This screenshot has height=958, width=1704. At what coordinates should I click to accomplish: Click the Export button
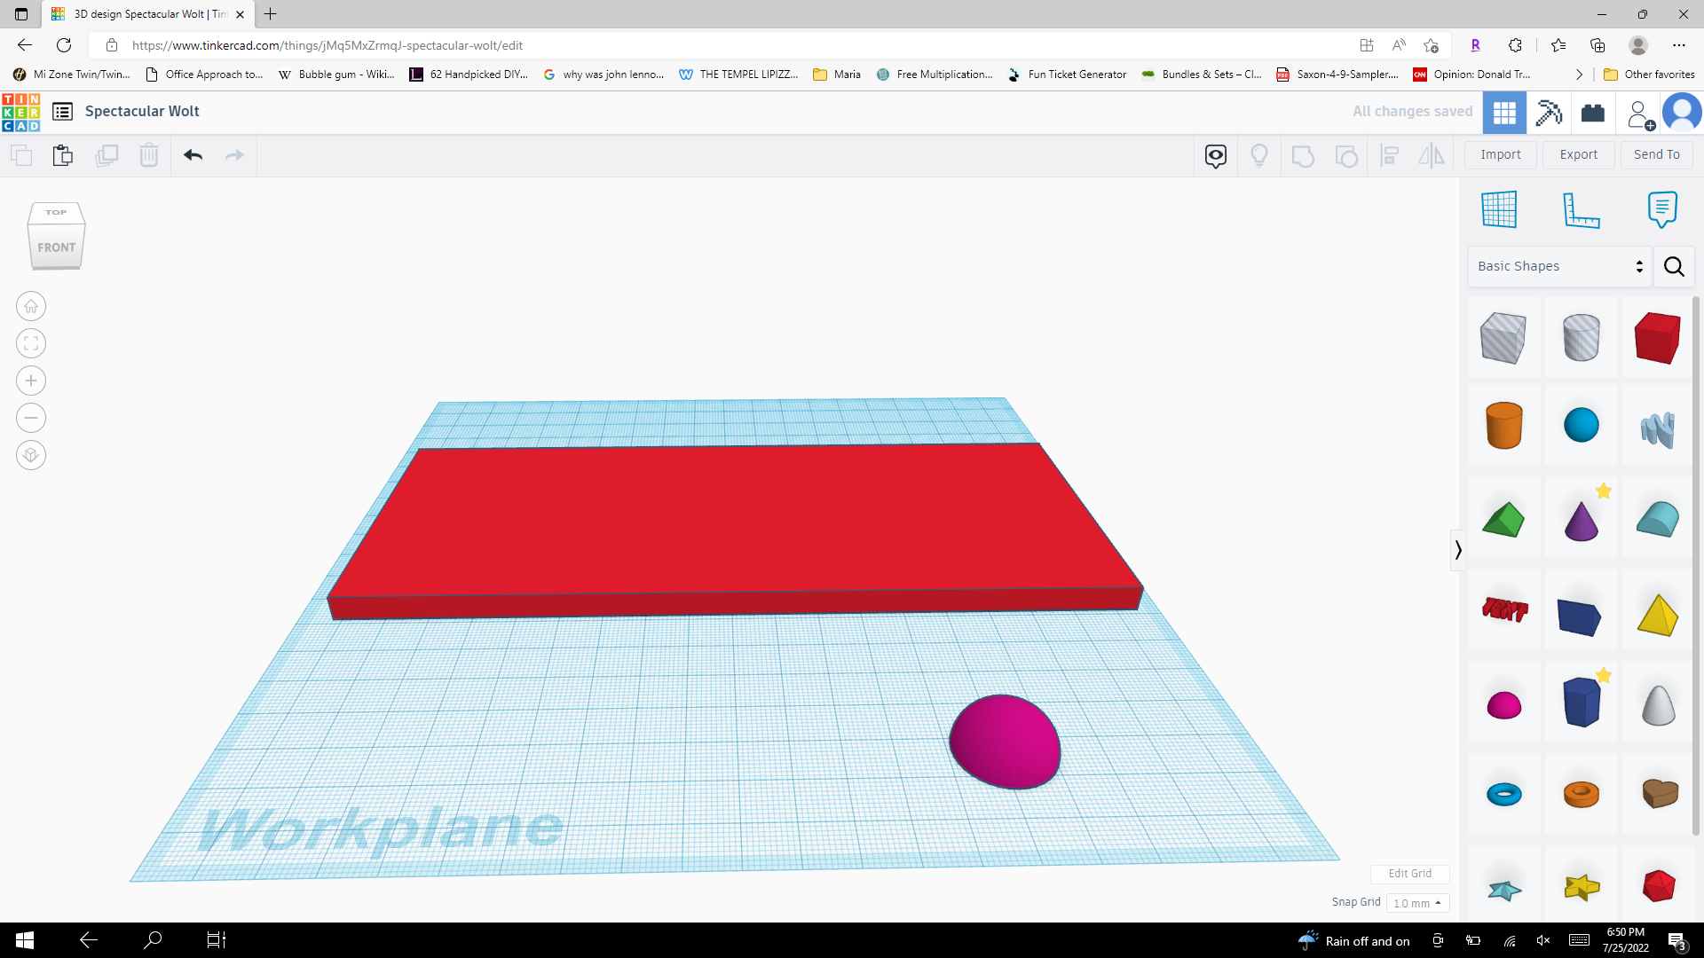pyautogui.click(x=1578, y=154)
